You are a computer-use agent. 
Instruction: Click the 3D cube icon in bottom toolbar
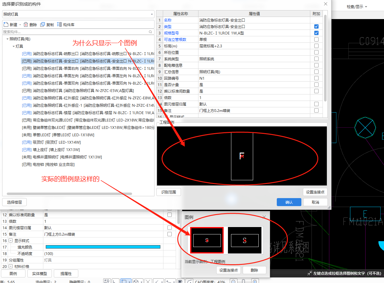click(x=135, y=281)
